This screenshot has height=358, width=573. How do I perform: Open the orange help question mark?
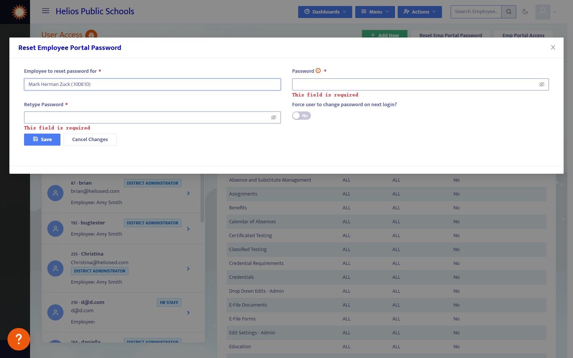(x=19, y=339)
